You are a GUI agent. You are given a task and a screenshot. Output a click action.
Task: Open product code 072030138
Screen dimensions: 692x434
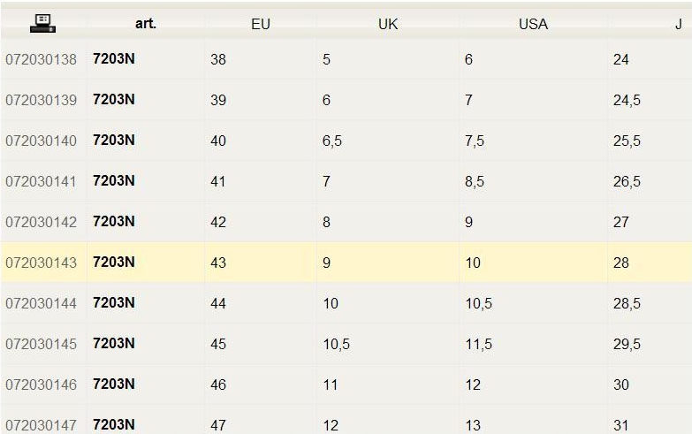click(x=41, y=59)
